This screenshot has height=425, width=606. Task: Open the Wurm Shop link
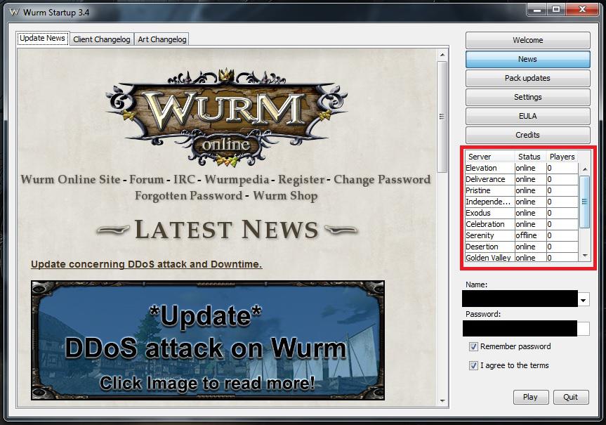tap(285, 196)
